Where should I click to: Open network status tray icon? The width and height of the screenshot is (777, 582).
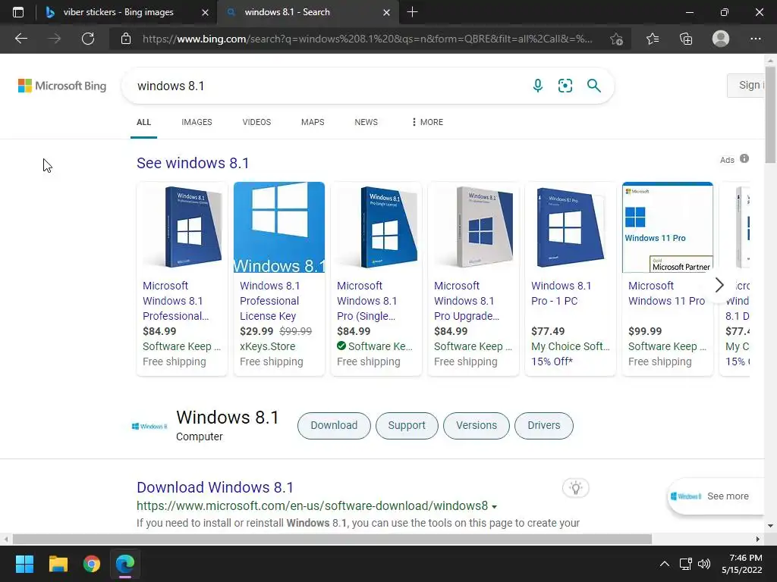point(685,564)
